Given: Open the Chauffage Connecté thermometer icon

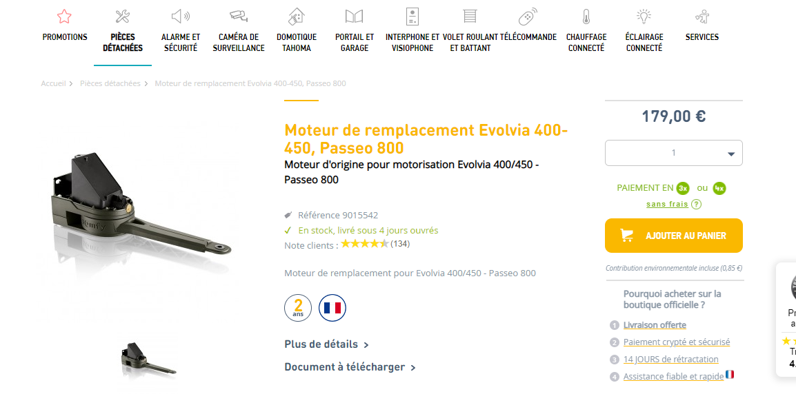Looking at the screenshot, I should point(586,17).
